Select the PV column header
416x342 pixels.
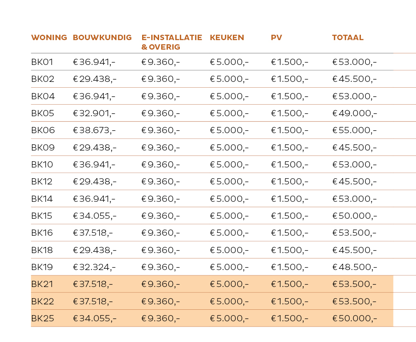276,38
